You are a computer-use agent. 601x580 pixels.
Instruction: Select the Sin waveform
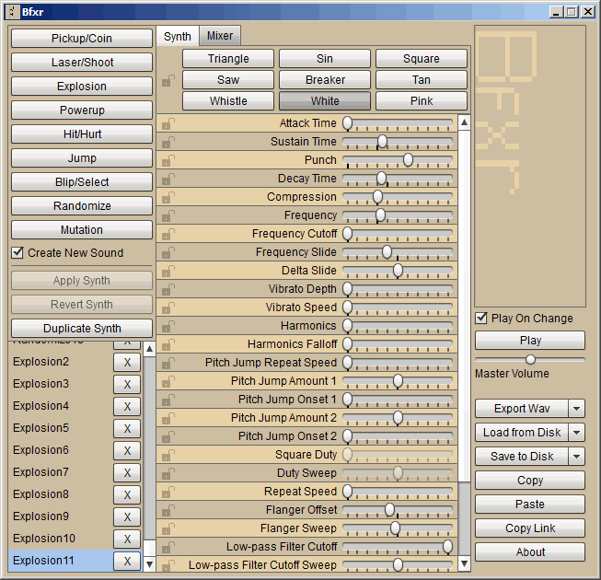pyautogui.click(x=325, y=59)
